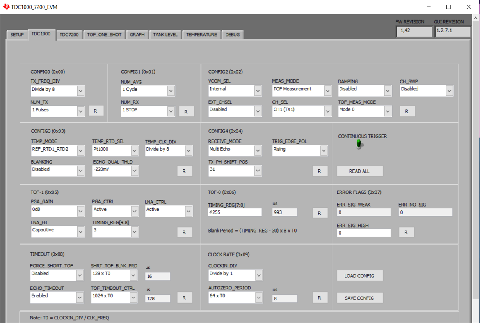The width and height of the screenshot is (480, 323).
Task: Open the PGA_GAIN dropdown showing 0dB
Action: (58, 211)
